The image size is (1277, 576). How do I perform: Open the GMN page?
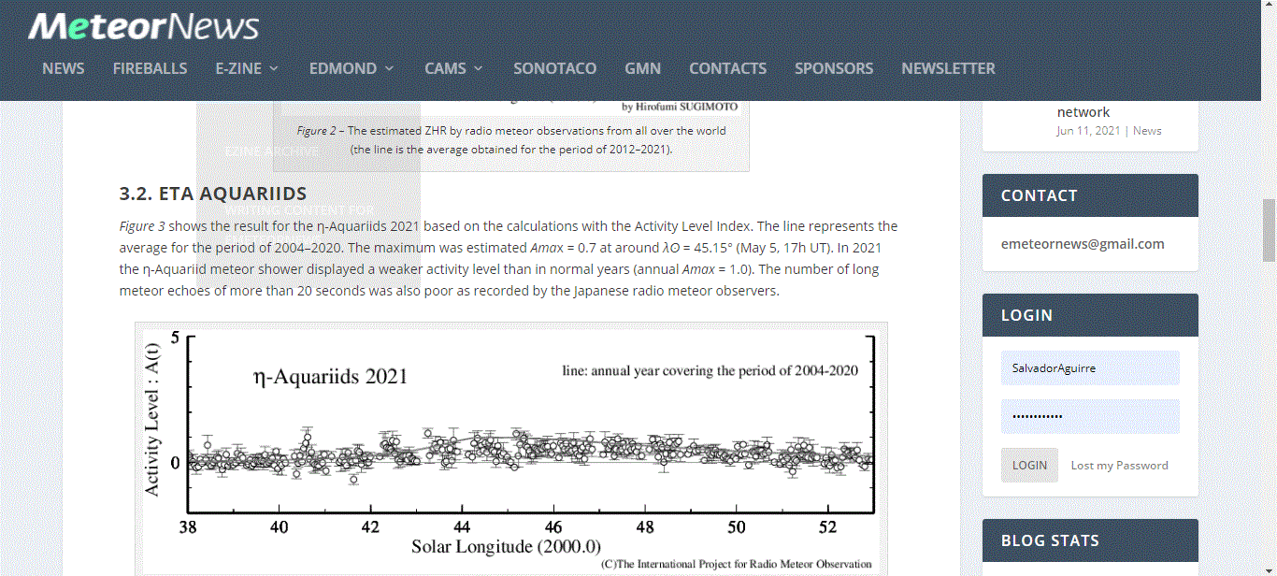point(643,68)
